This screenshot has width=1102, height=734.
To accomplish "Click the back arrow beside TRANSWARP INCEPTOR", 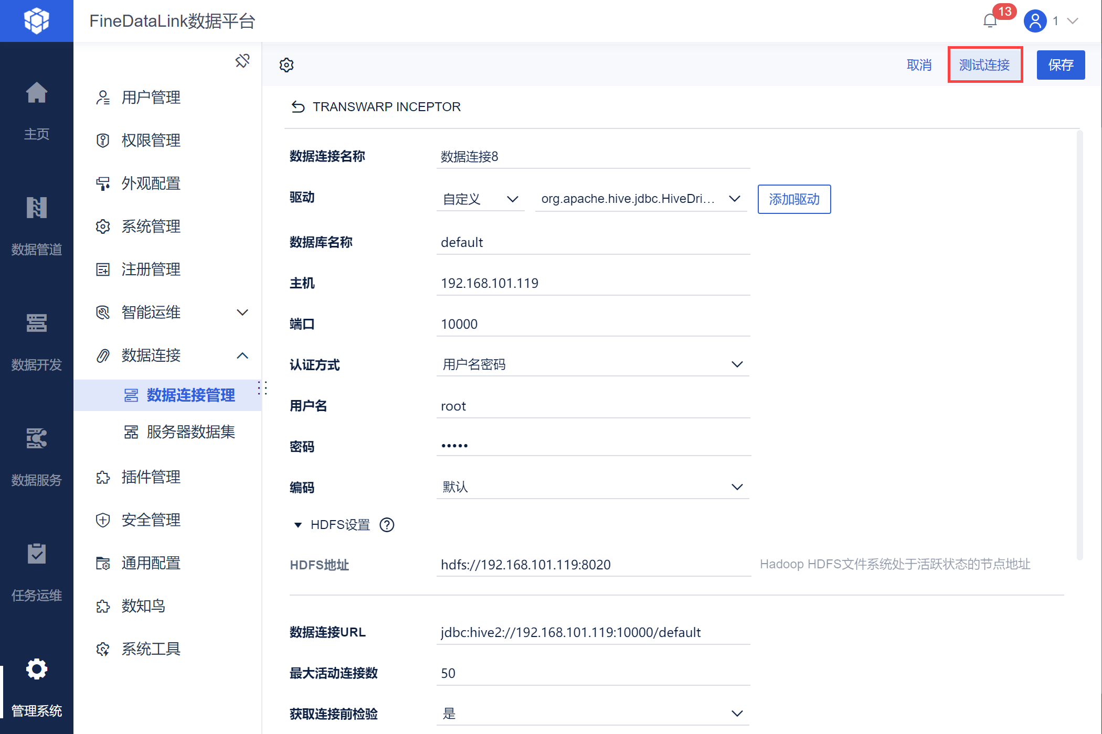I will coord(298,107).
